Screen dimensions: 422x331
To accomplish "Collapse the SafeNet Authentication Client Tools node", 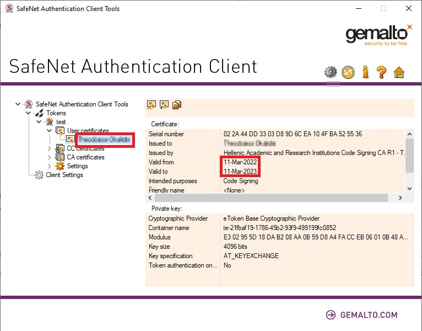I will (x=19, y=104).
